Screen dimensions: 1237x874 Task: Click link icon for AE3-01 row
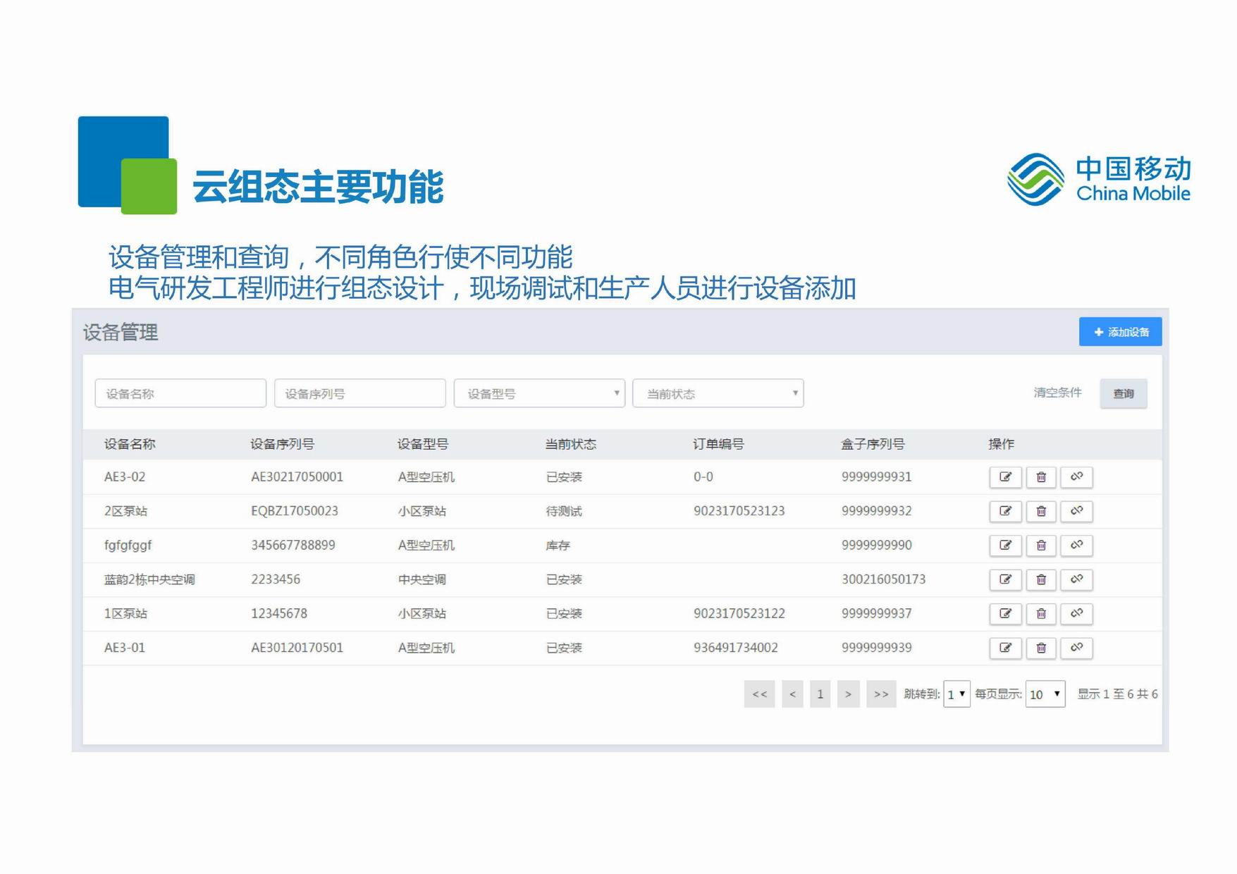(1076, 647)
